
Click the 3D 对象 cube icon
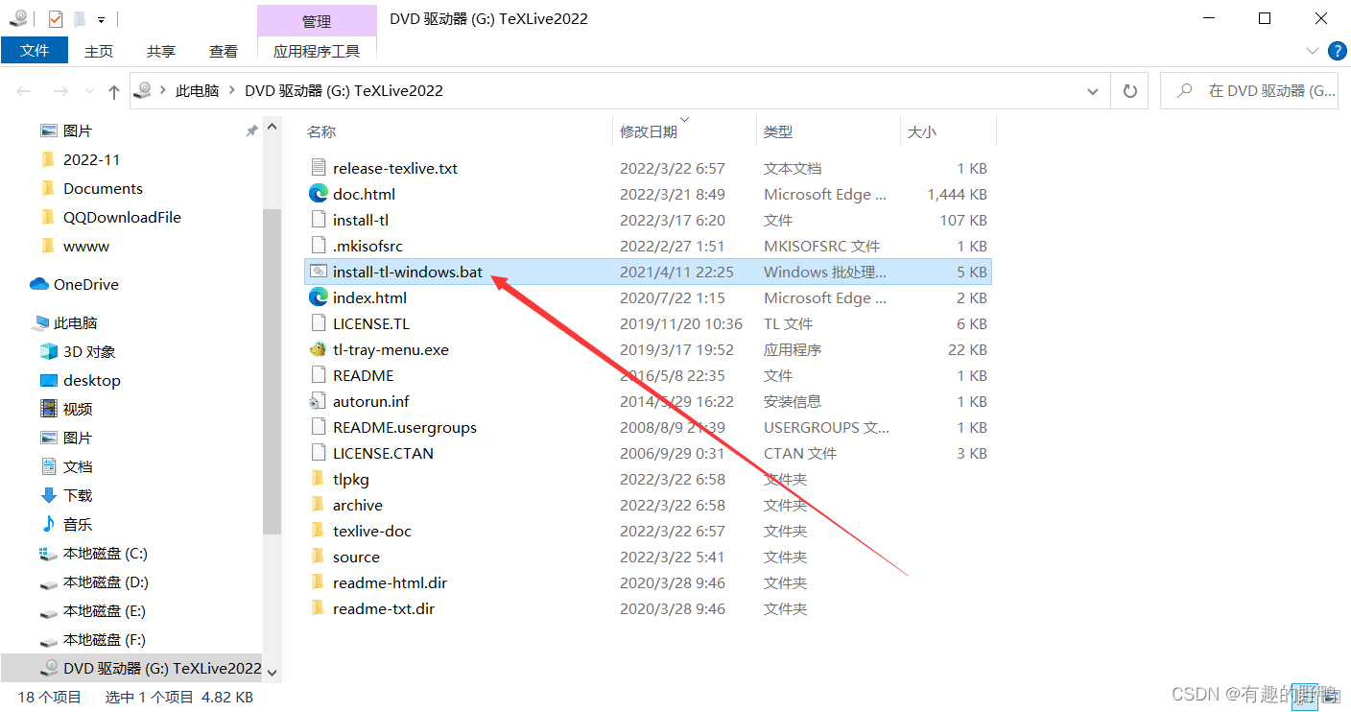coord(49,351)
